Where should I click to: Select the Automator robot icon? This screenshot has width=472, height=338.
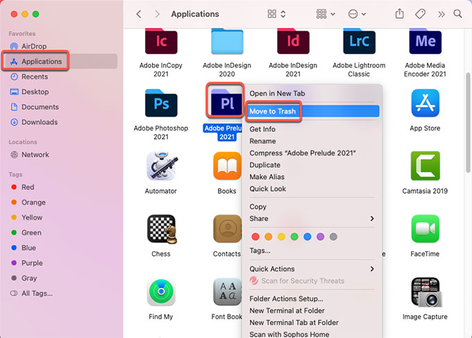(x=162, y=166)
